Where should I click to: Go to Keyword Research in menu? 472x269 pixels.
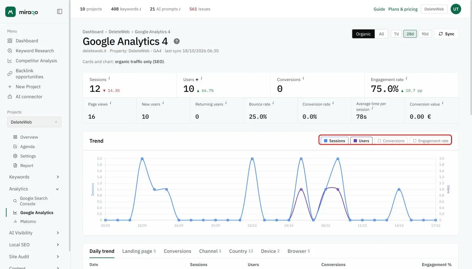tap(35, 51)
